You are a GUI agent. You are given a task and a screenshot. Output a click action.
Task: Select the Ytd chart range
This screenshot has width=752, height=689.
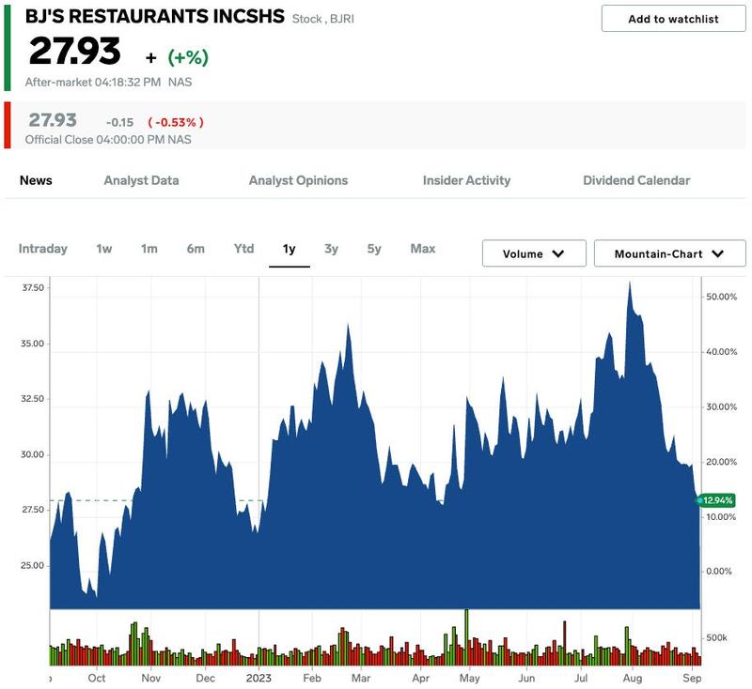pyautogui.click(x=243, y=249)
